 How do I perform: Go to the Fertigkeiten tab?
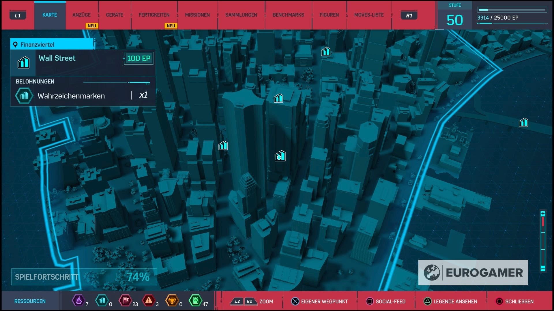pyautogui.click(x=154, y=15)
